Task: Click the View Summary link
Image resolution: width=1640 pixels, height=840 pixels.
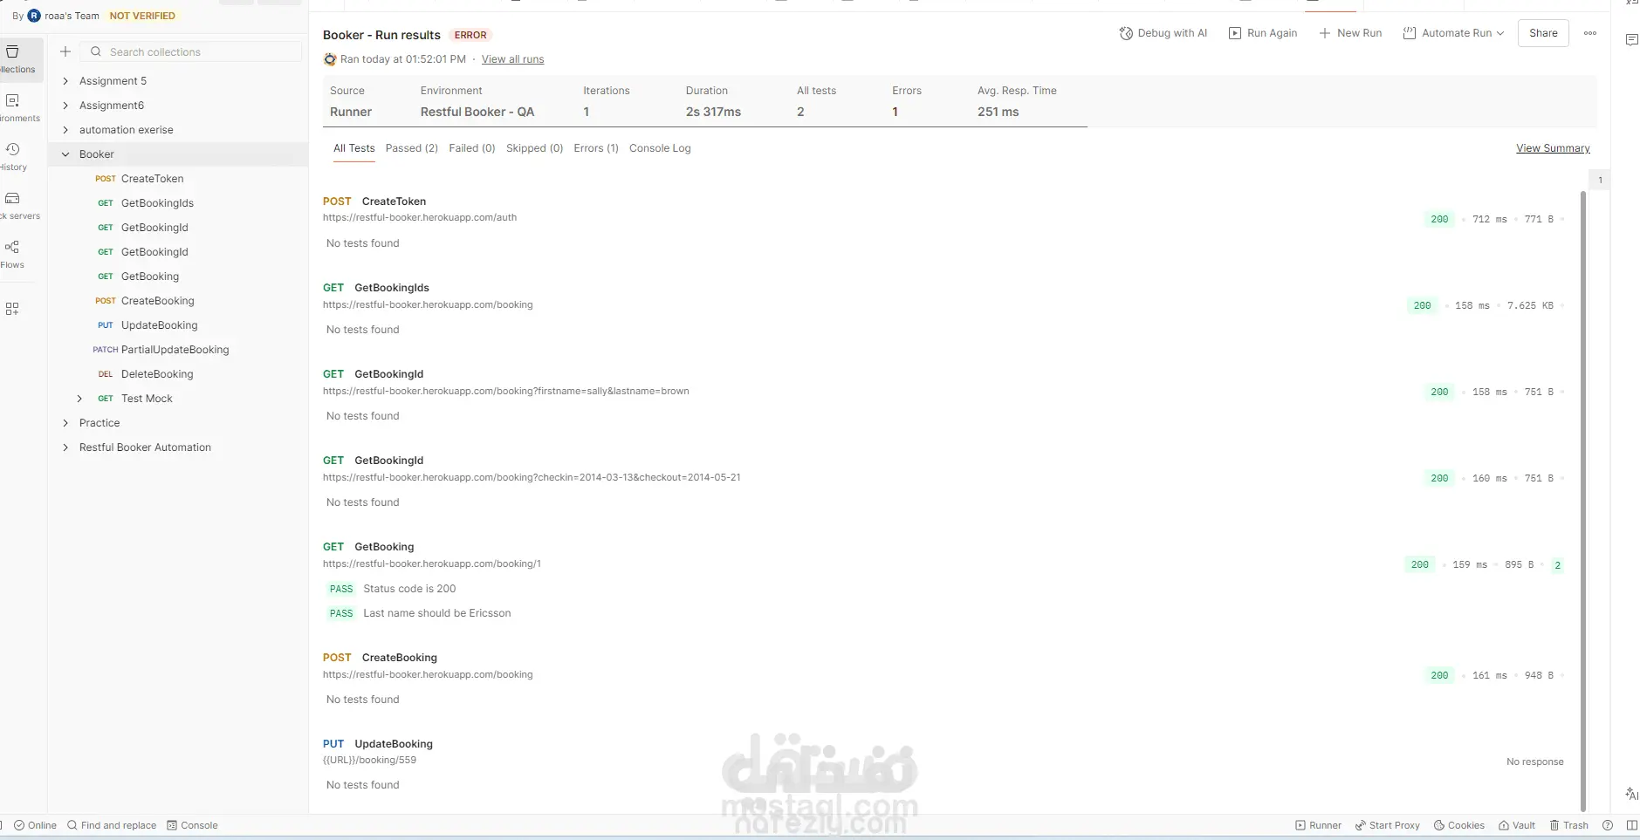Action: tap(1553, 148)
